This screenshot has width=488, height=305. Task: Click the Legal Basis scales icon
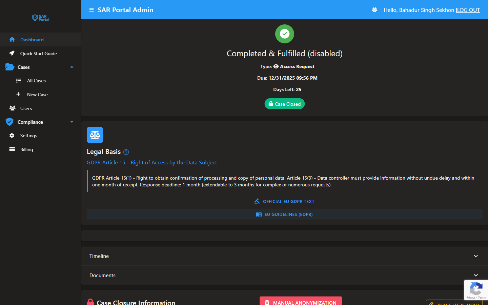click(x=95, y=135)
